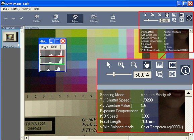The height and width of the screenshot is (140, 194).
Task: Click thumbnail panel scroll up arrow
Action: coord(22,31)
